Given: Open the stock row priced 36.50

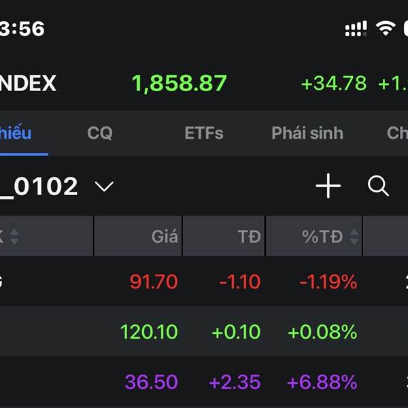Looking at the screenshot, I should tap(151, 382).
